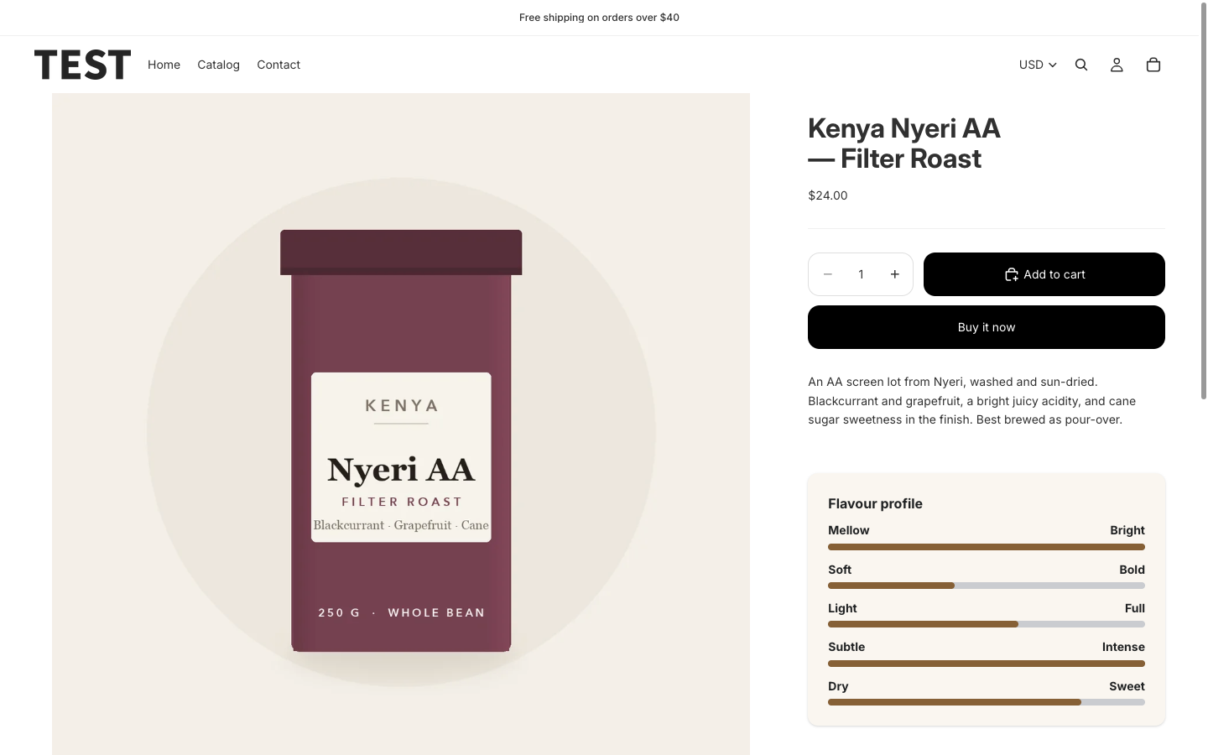Click the Light to Full flavour bar
This screenshot has width=1208, height=755.
coord(987,624)
